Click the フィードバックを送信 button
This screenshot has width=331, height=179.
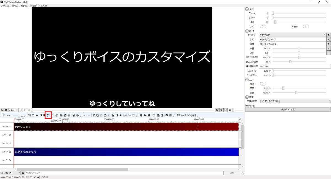coord(187,115)
